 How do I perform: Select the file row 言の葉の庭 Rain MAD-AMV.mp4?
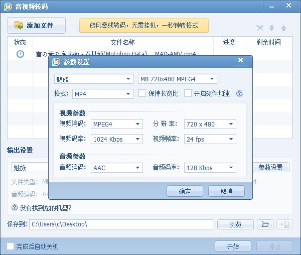[150, 54]
